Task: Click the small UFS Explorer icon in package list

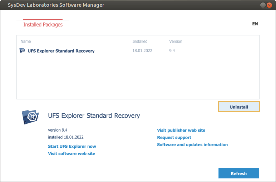Action: tap(22, 50)
